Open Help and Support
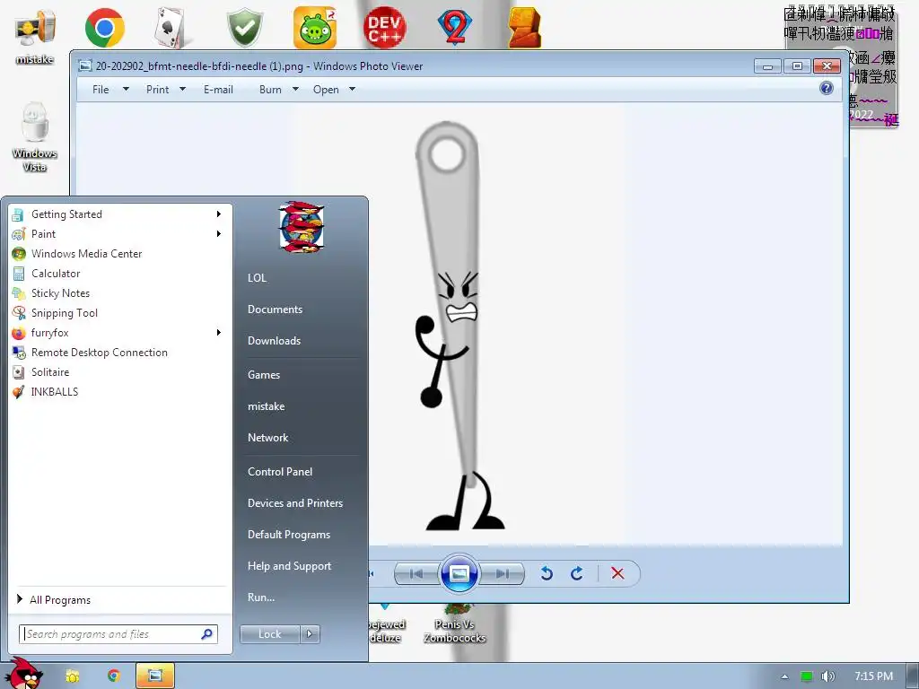The height and width of the screenshot is (689, 919). click(290, 566)
